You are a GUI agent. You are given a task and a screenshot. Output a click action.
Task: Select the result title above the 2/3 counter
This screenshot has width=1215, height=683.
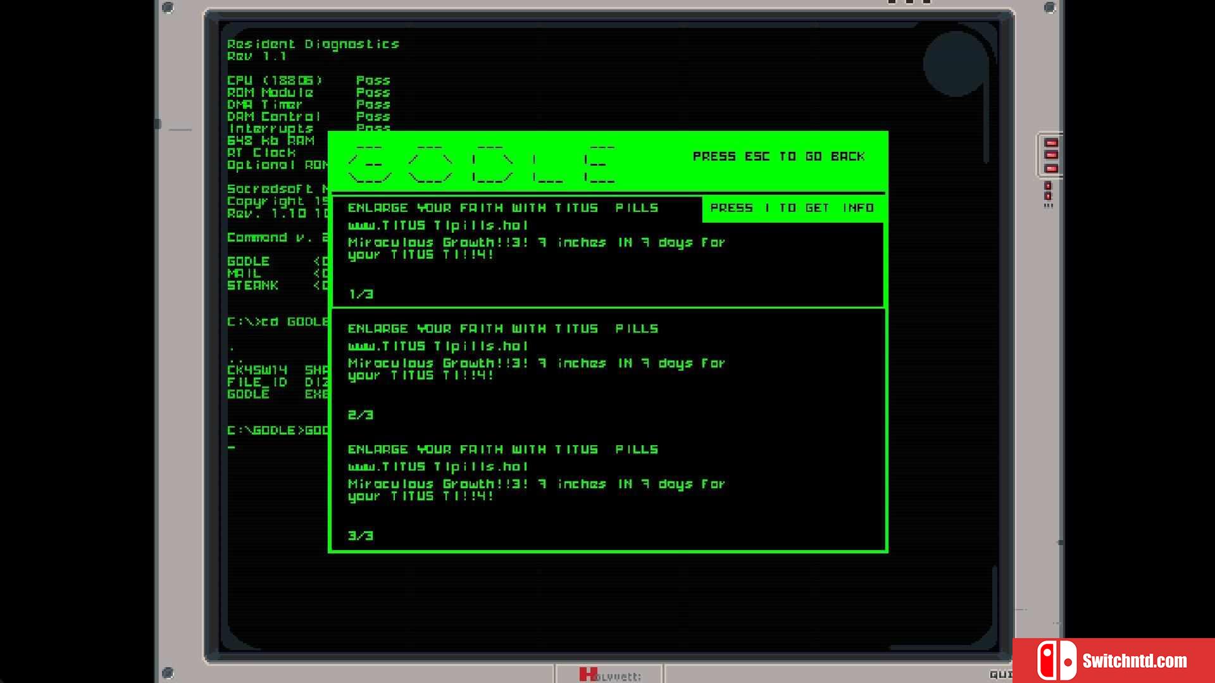[503, 329]
